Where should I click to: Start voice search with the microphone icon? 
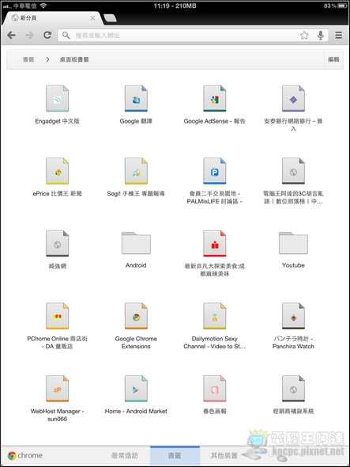pos(321,36)
